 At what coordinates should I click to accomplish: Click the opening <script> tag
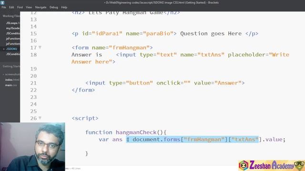(x=85, y=118)
